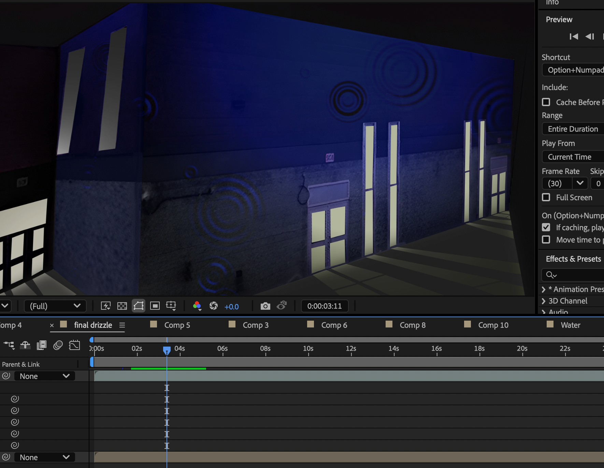Image resolution: width=604 pixels, height=468 pixels.
Task: Show the last snapshot
Action: click(x=282, y=306)
